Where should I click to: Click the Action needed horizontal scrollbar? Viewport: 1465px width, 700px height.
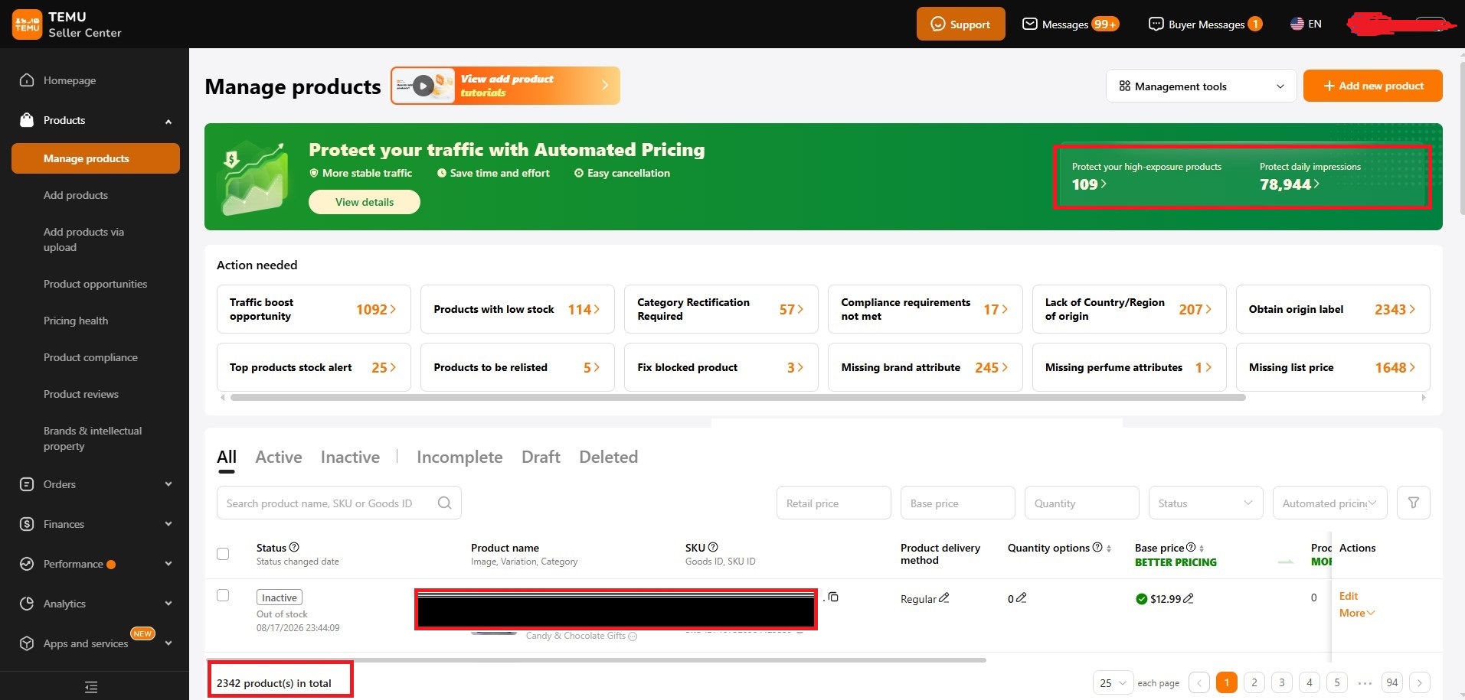tap(737, 398)
